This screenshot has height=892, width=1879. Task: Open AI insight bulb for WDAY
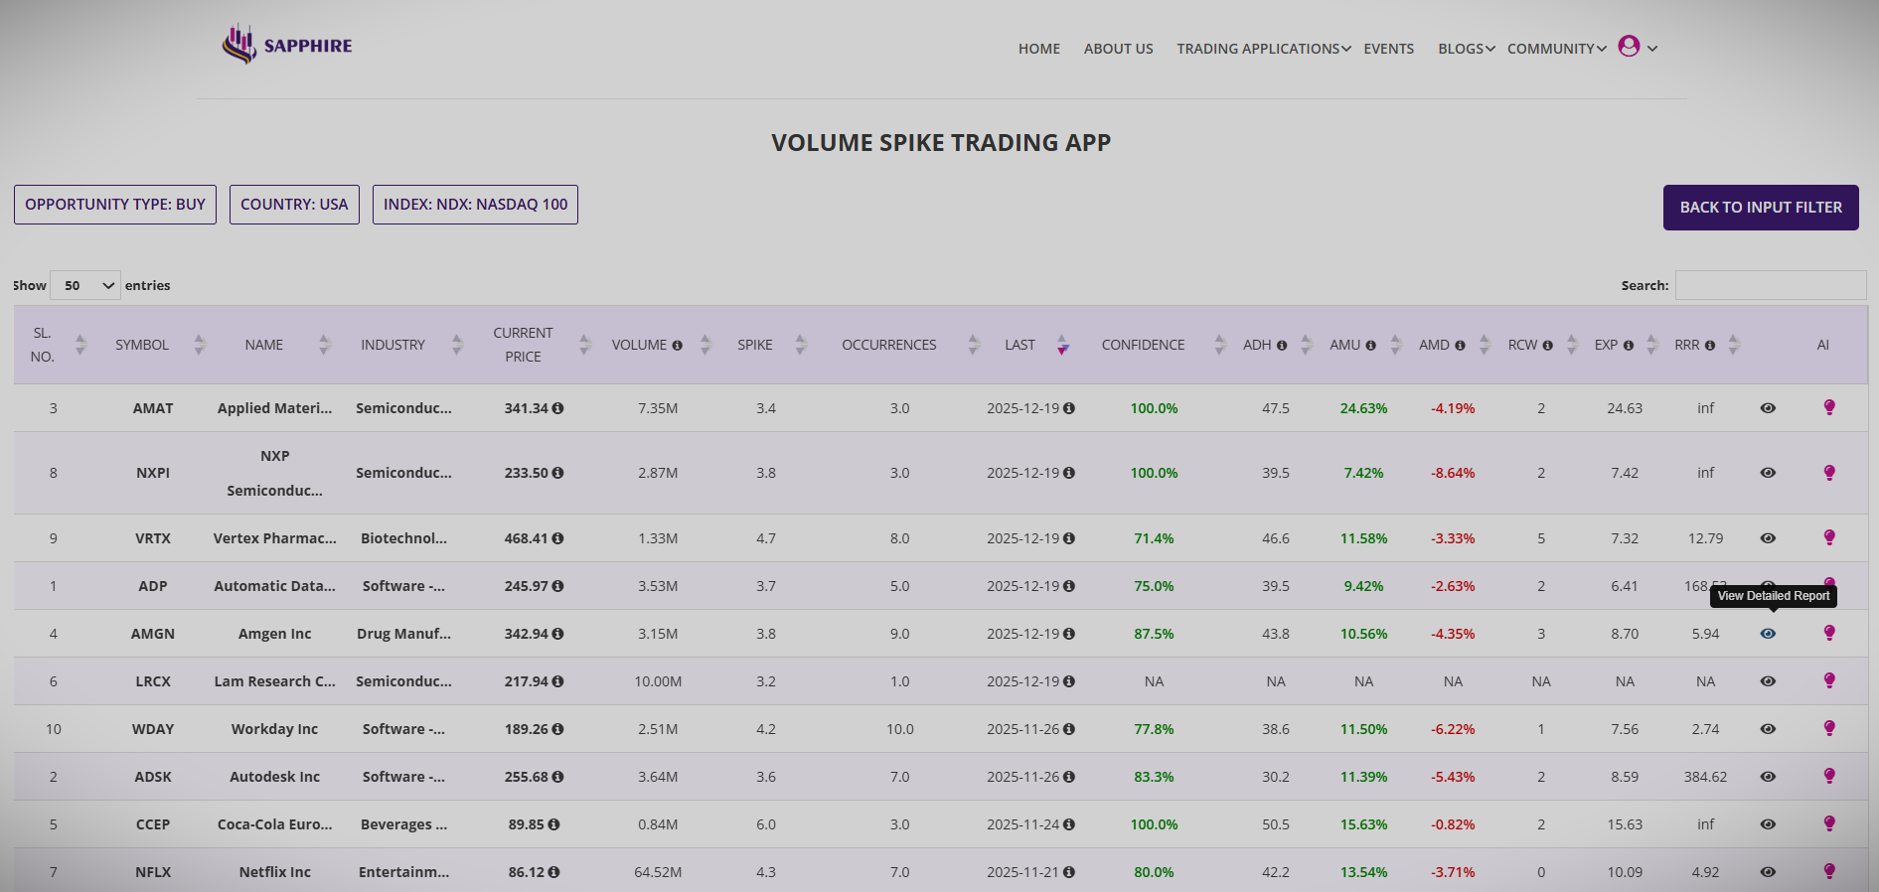tap(1829, 728)
